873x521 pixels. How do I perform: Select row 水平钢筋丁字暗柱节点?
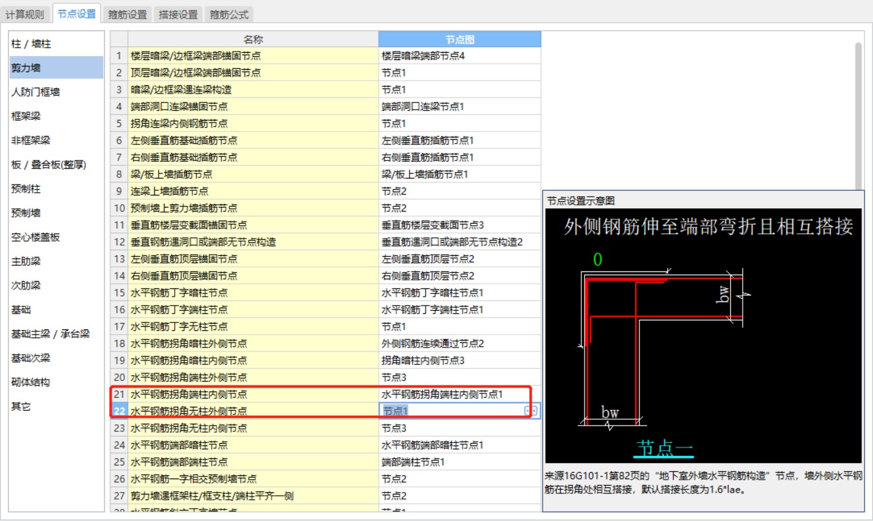point(253,293)
